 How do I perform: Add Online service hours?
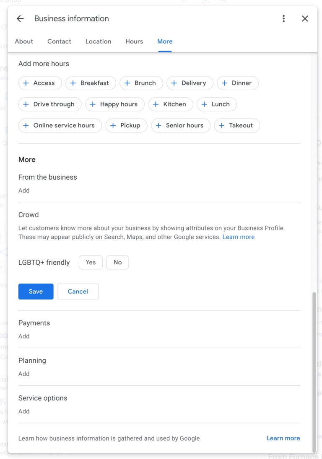click(60, 125)
